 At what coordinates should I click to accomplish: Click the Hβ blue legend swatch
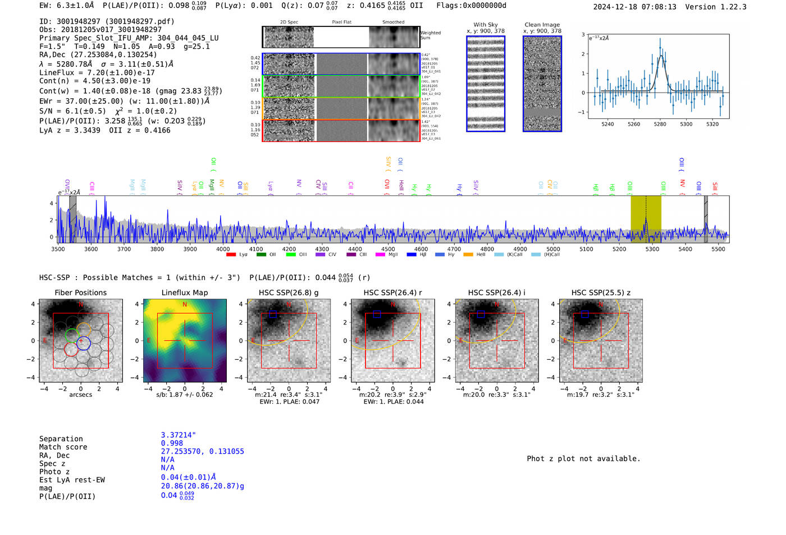[x=412, y=255]
